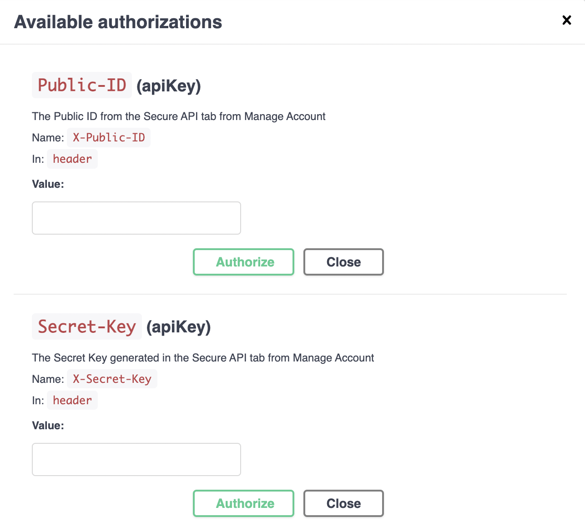Click header code tag under X-Secret-Key
Image resolution: width=585 pixels, height=532 pixels.
pos(72,400)
